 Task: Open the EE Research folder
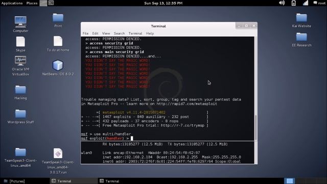[301, 37]
